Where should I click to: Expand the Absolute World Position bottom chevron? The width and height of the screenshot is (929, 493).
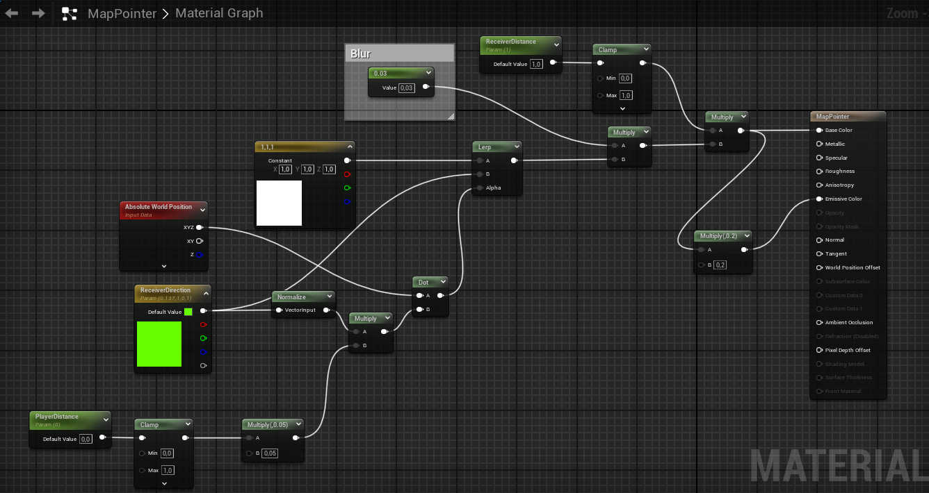tap(164, 265)
